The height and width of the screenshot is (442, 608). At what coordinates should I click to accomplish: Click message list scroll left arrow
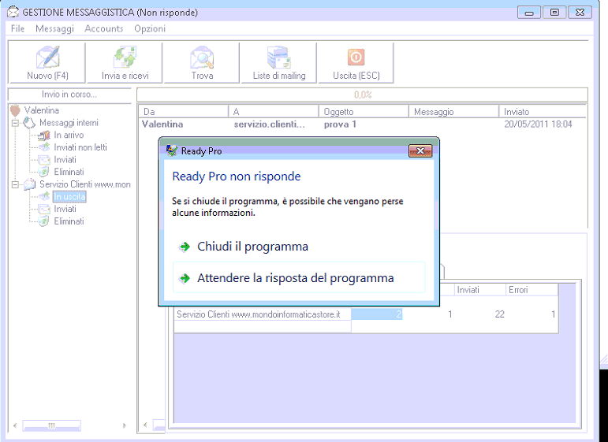(x=145, y=425)
